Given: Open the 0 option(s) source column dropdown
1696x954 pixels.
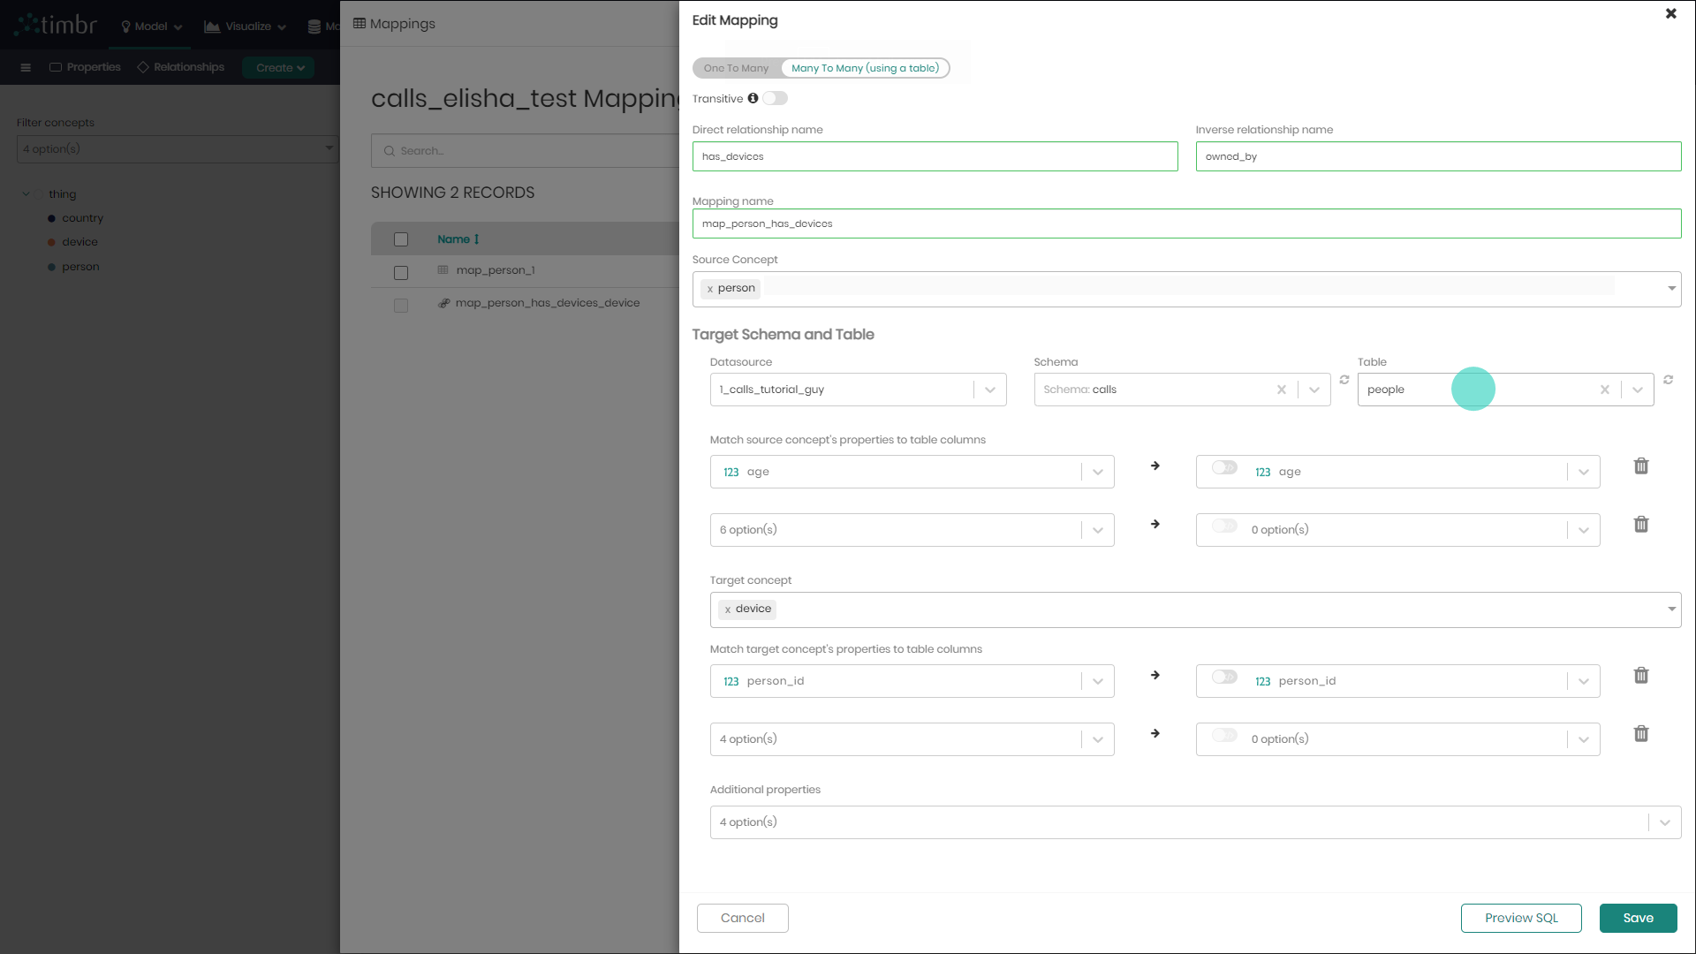Looking at the screenshot, I should pos(1583,530).
